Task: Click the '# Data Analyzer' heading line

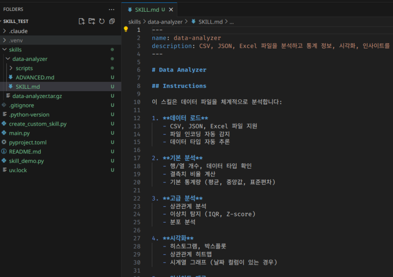Action: (x=179, y=70)
